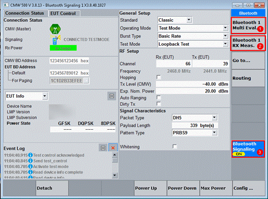Screen dimensions: 268x199
Task: Click the Send test_control info icon
Action: click(x=31, y=161)
